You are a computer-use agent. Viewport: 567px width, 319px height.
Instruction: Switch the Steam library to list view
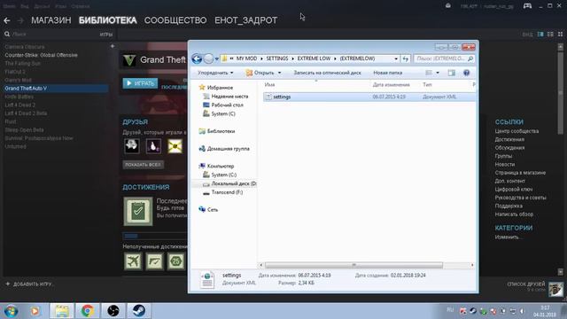(550, 34)
